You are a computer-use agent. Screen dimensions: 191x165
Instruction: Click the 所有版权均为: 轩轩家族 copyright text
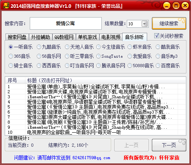click(x=151, y=158)
